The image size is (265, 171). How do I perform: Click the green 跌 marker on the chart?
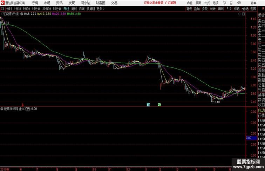(x=159, y=105)
